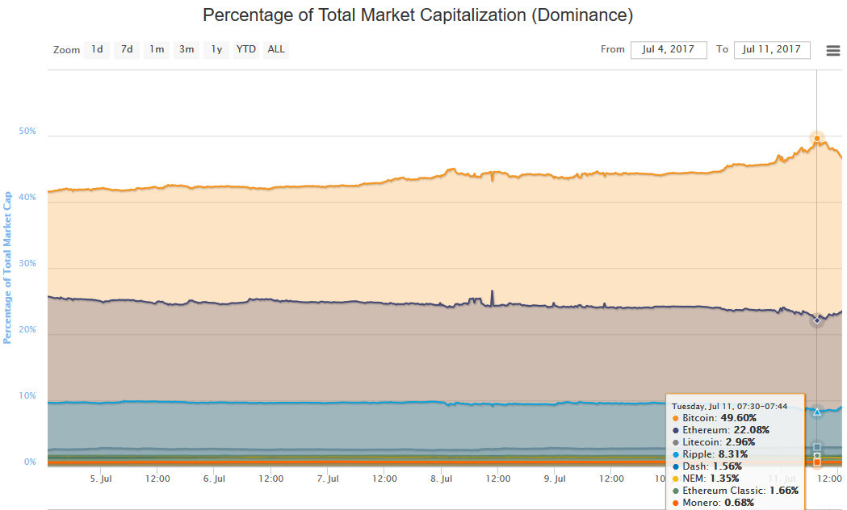The width and height of the screenshot is (847, 510).
Task: Click the Litecoin square data point marker
Action: click(x=817, y=447)
